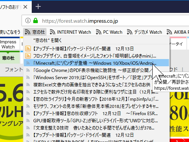Show site information via info icon

pos(28,20)
